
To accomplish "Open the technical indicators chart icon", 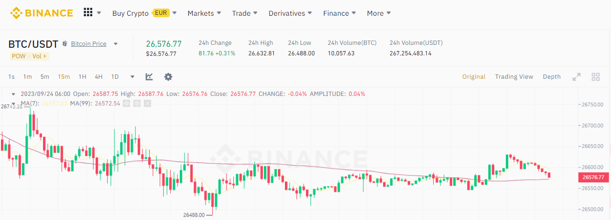I will [x=149, y=77].
